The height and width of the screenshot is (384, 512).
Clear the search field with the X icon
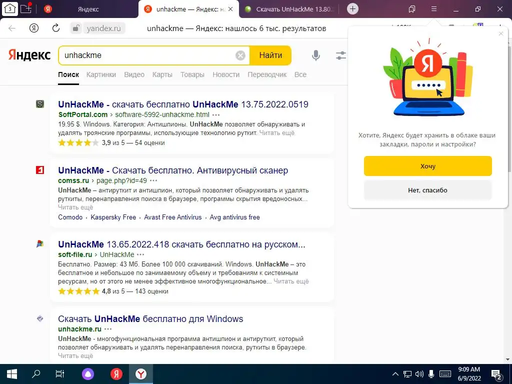pos(240,55)
